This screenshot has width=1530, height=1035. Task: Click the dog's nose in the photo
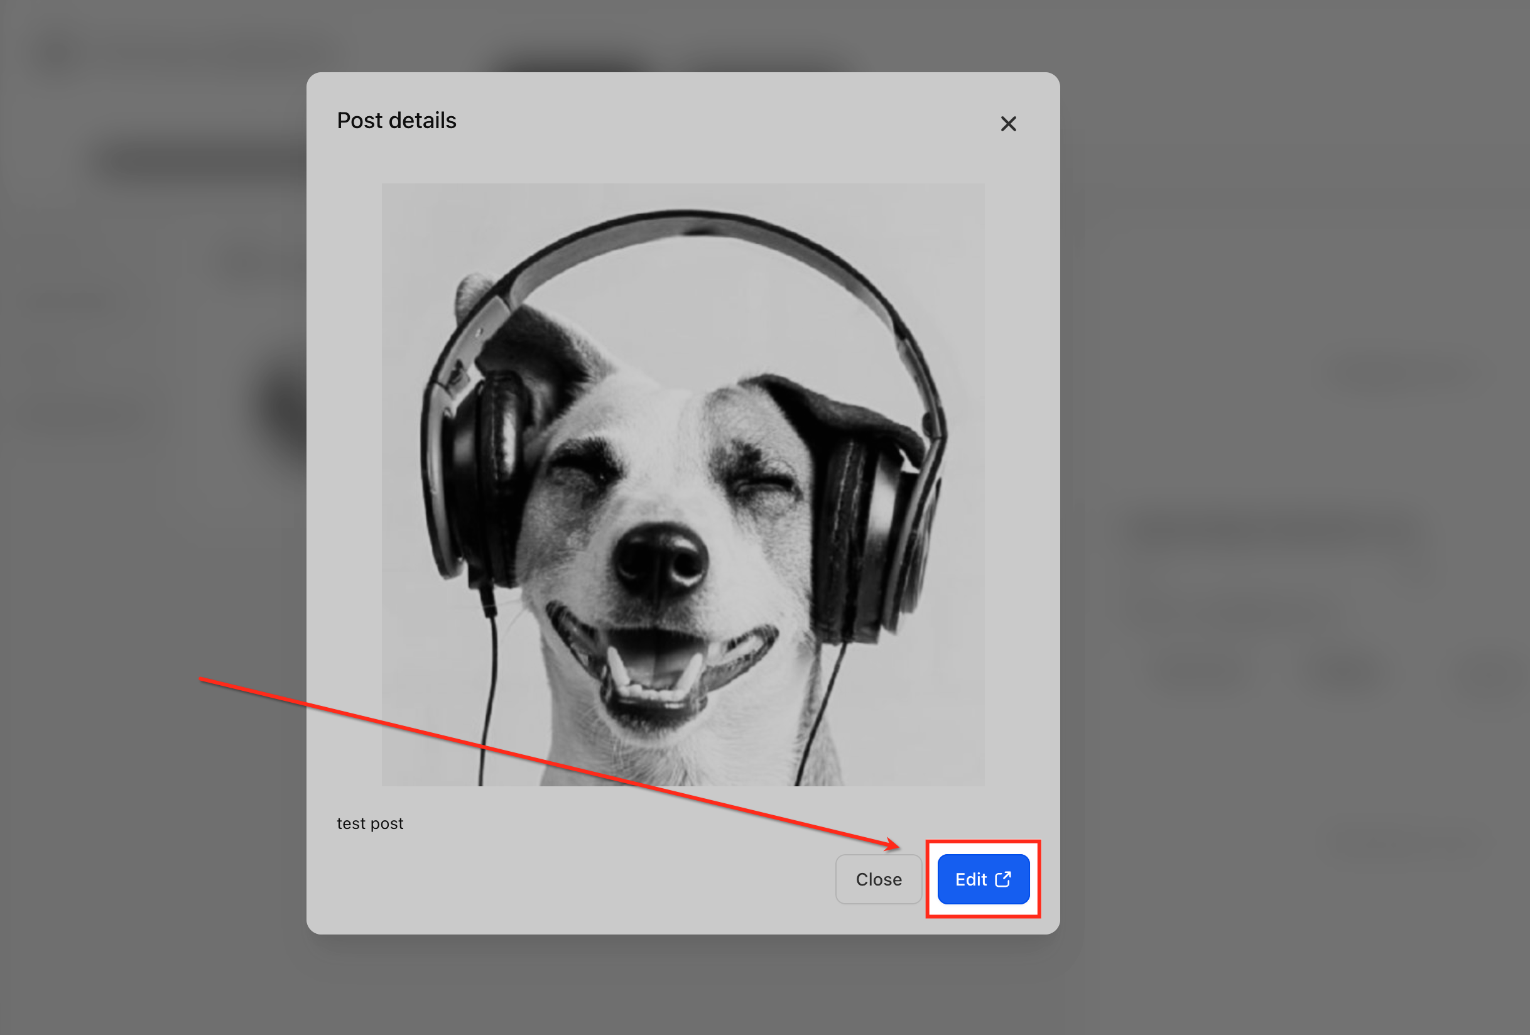[x=660, y=560]
